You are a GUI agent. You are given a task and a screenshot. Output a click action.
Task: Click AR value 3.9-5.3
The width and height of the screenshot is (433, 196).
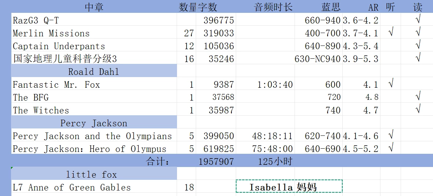361,58
